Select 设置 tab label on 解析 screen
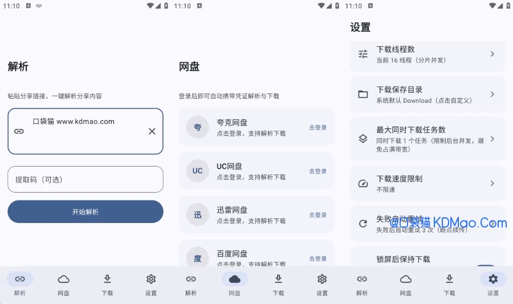The width and height of the screenshot is (513, 304). [x=151, y=293]
